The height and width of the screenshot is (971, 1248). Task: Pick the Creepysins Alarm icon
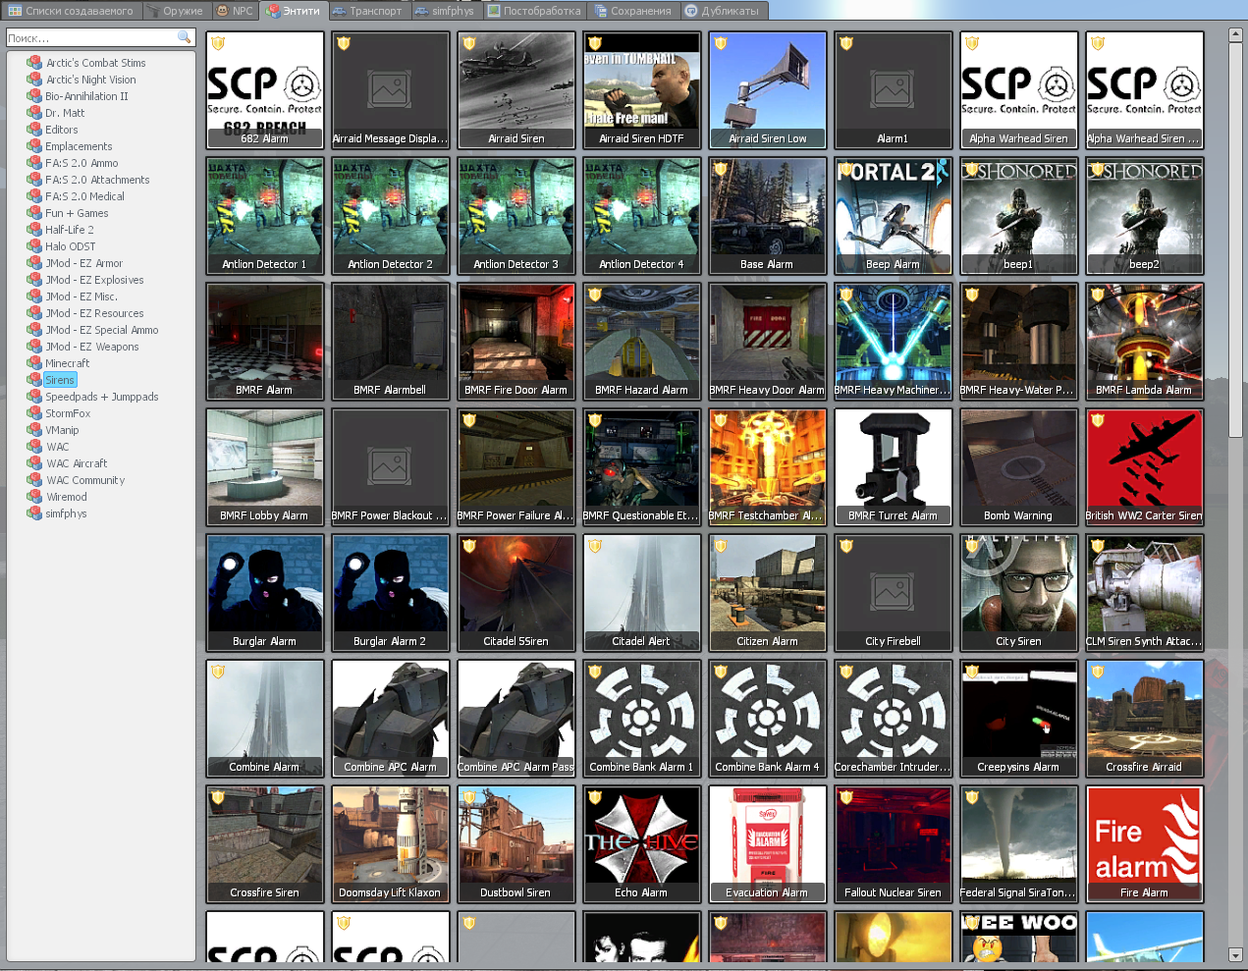pos(1019,719)
